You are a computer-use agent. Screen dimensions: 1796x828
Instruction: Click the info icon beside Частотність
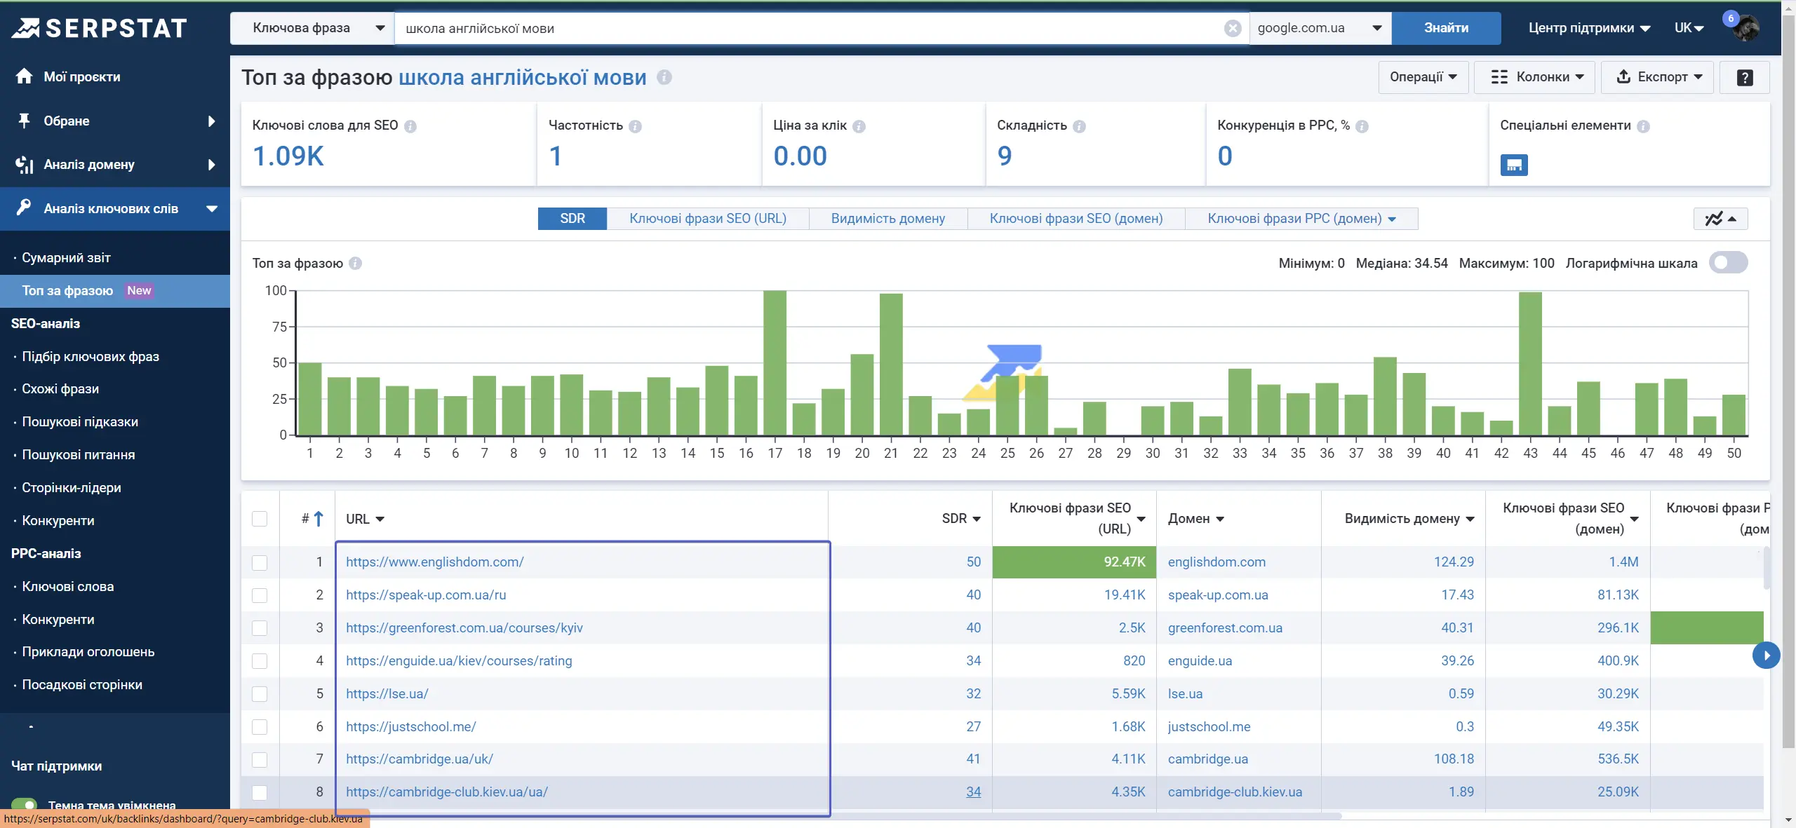[635, 126]
